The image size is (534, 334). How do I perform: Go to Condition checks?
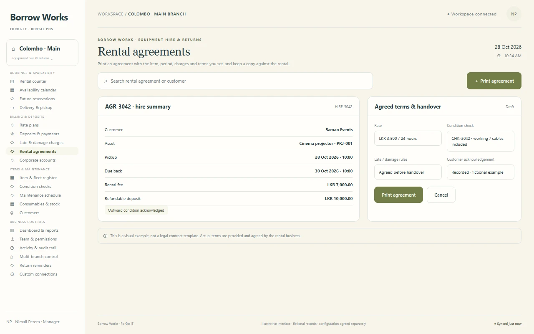click(42, 187)
